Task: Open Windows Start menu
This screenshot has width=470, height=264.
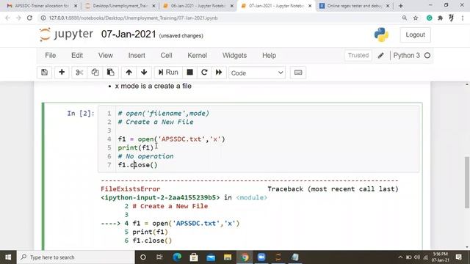Action: [x=8, y=257]
